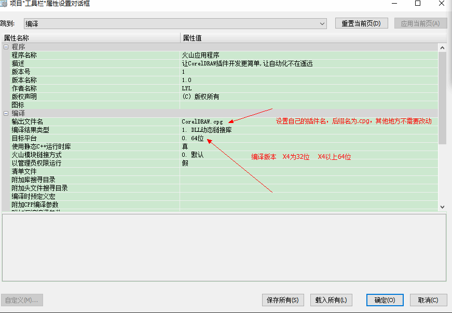Select the CorelDRAW.cpg output filename value
Viewport: 452px width, 313px height.
(202, 121)
